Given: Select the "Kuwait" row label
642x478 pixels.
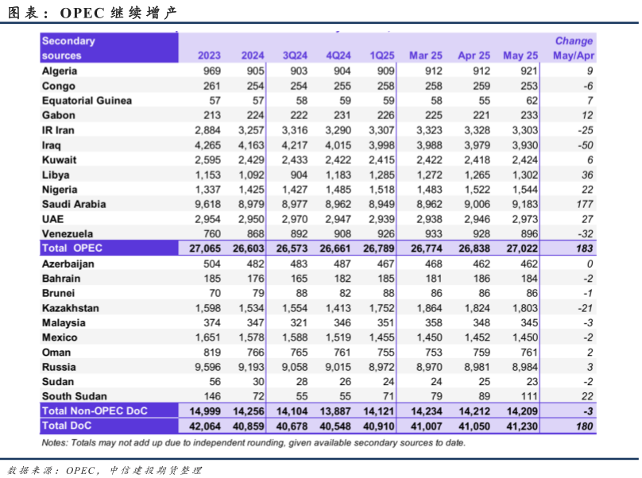Looking at the screenshot, I should pyautogui.click(x=59, y=160).
